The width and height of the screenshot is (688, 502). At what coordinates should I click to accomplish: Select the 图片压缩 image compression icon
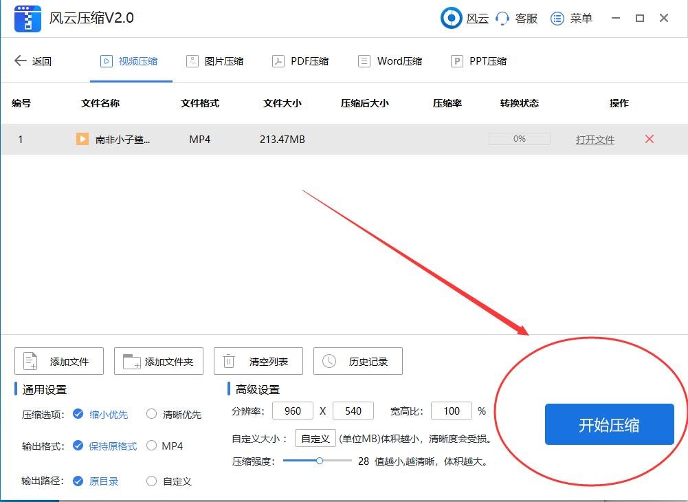click(x=192, y=61)
